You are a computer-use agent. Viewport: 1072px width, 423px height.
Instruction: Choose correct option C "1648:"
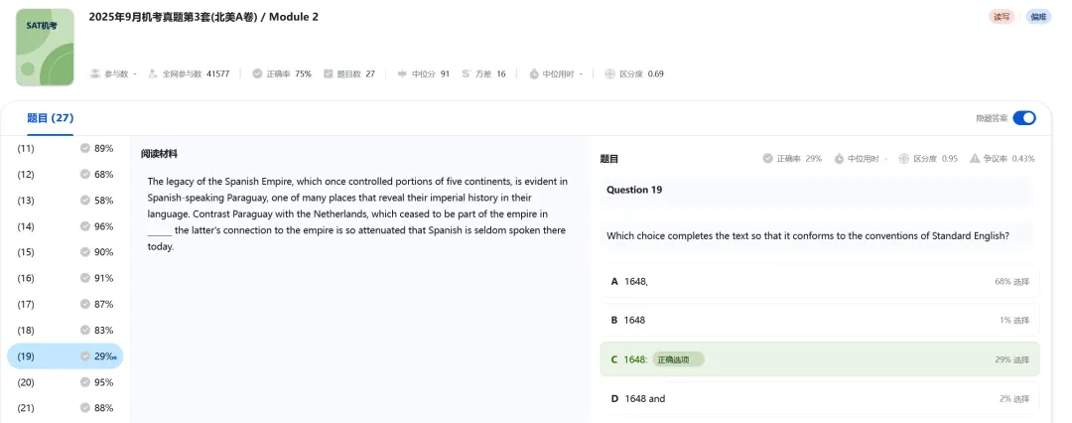pyautogui.click(x=819, y=359)
